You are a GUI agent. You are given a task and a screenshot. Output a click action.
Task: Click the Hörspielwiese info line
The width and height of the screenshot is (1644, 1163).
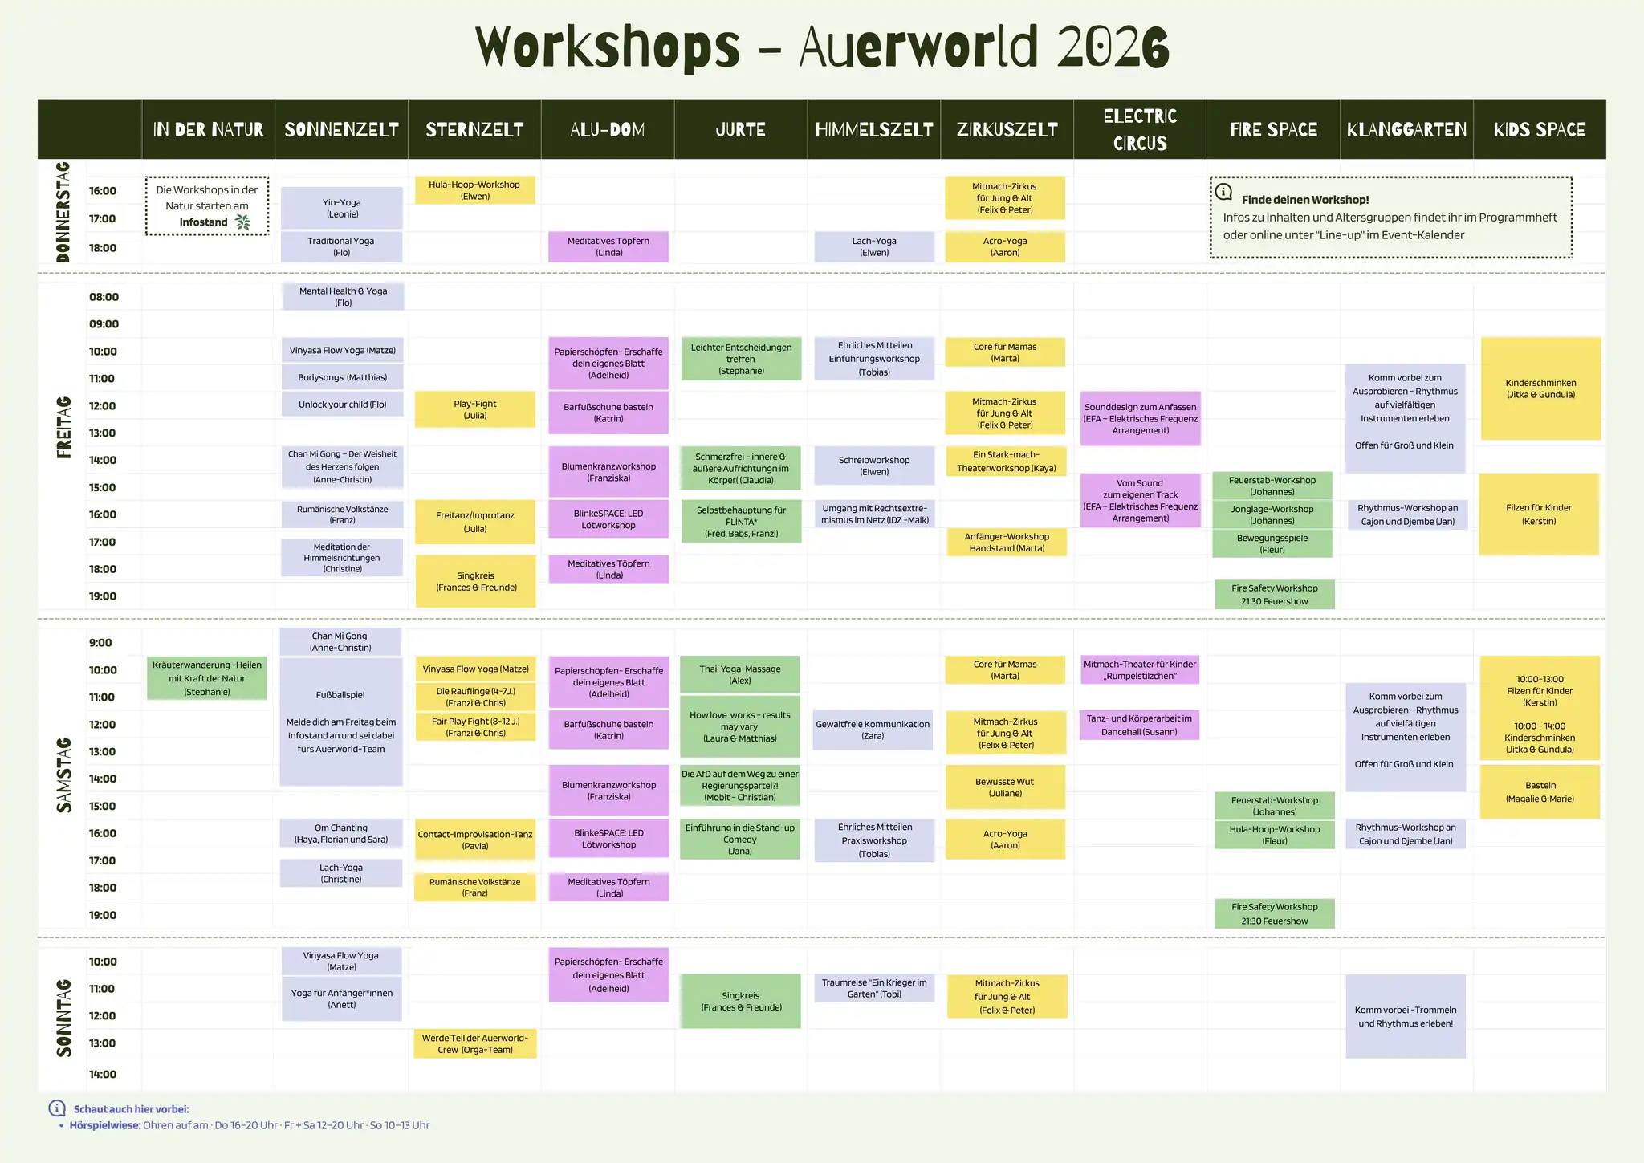pyautogui.click(x=249, y=1125)
